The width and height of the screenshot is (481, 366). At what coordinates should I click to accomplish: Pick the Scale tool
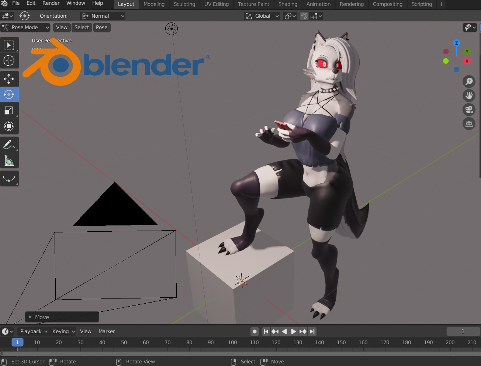[x=9, y=110]
